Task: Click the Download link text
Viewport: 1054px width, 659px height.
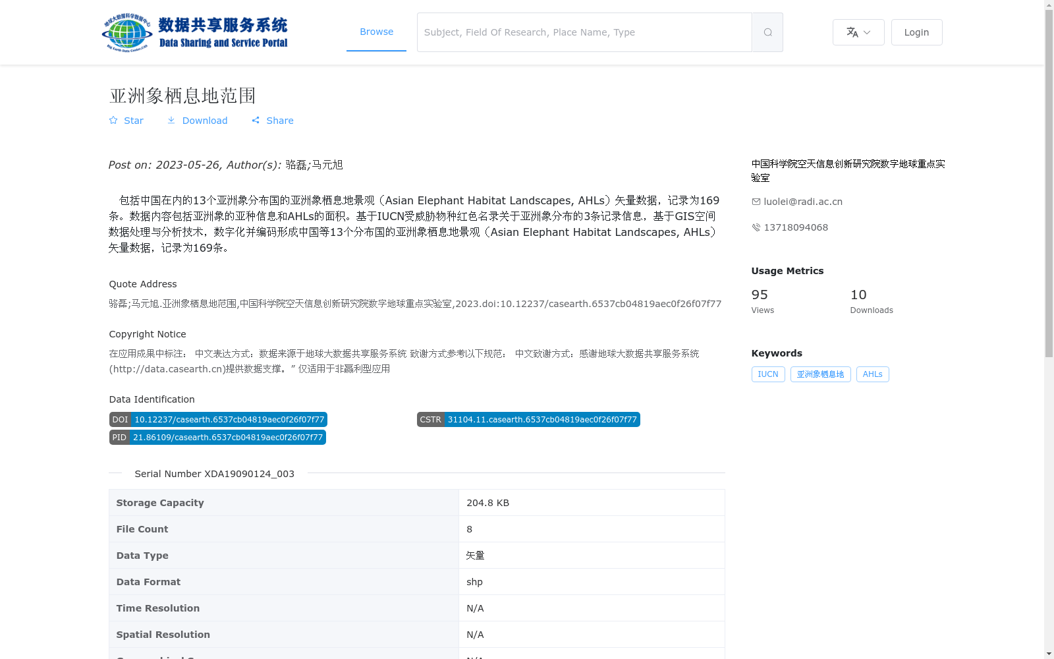Action: pos(205,121)
